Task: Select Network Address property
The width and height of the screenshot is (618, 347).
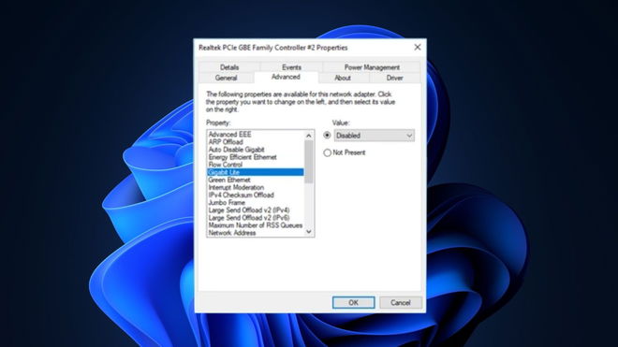Action: click(256, 233)
